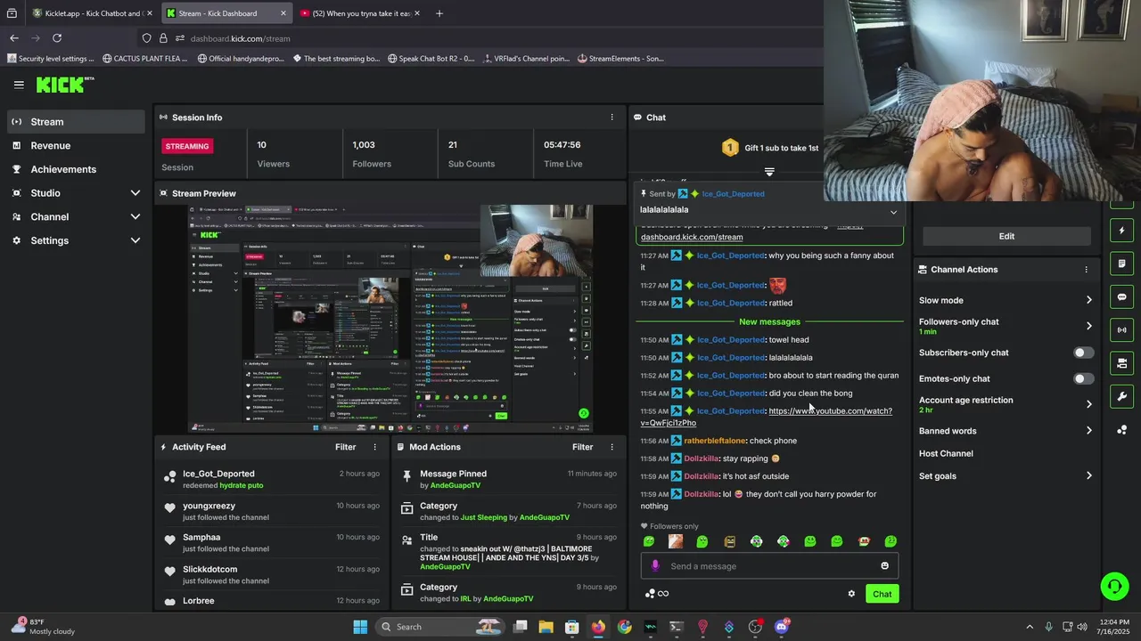This screenshot has height=641, width=1141.
Task: Open the emoji picker in message box
Action: click(884, 566)
